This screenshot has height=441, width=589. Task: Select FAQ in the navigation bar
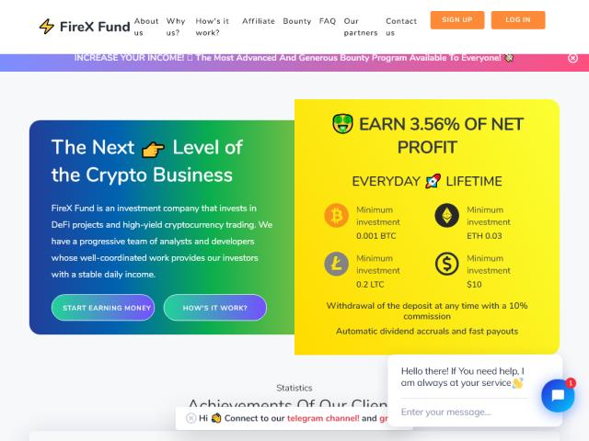[328, 21]
